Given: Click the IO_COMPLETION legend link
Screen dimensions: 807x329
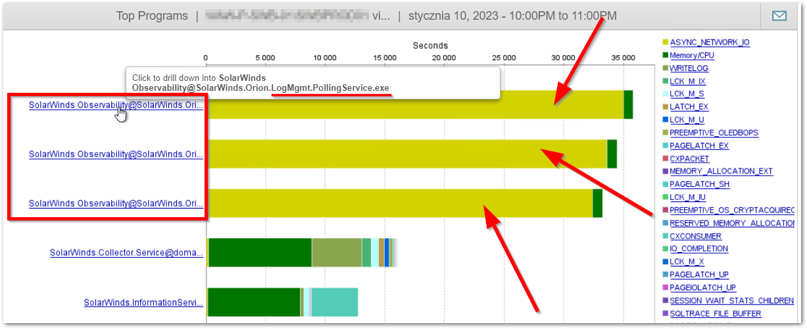Looking at the screenshot, I should (699, 249).
